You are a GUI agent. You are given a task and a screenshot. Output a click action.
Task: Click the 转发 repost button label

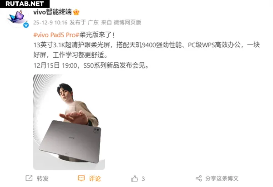(x=42, y=178)
